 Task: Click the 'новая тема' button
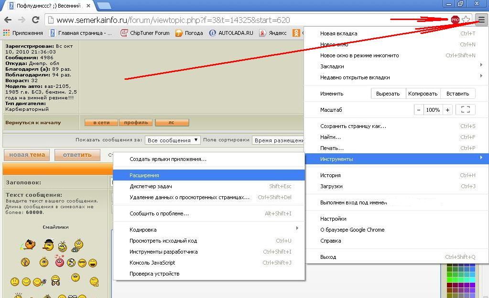(27, 155)
